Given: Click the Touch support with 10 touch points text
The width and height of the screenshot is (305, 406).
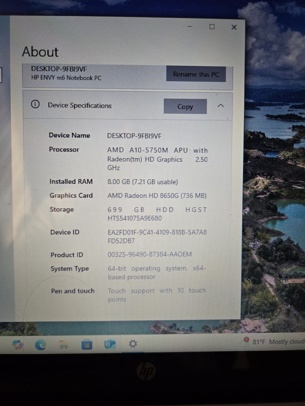Looking at the screenshot, I should click(157, 295).
